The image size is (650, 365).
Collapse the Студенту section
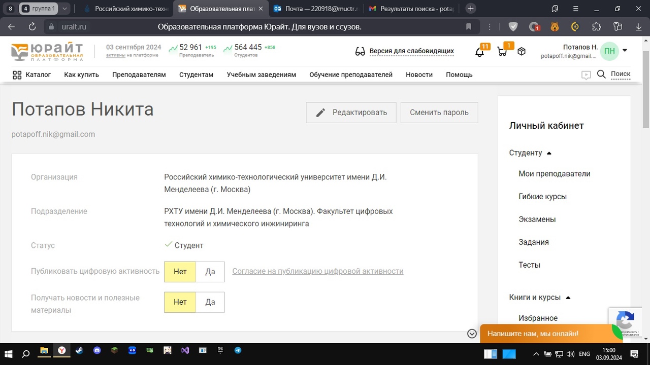[x=549, y=153]
